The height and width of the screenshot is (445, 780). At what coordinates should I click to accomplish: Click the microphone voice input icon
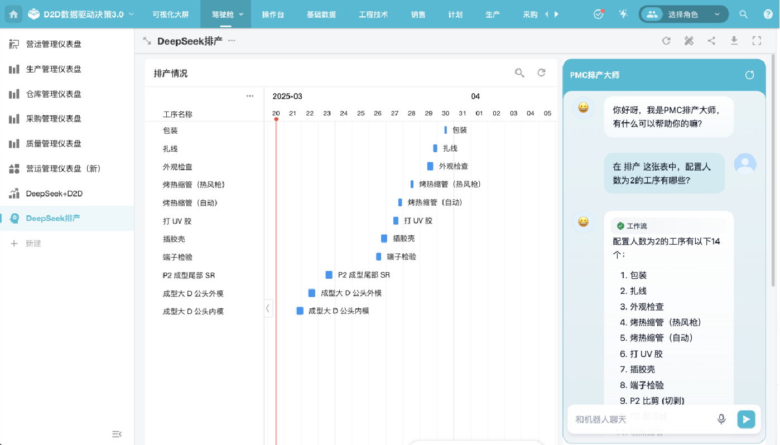pos(721,419)
